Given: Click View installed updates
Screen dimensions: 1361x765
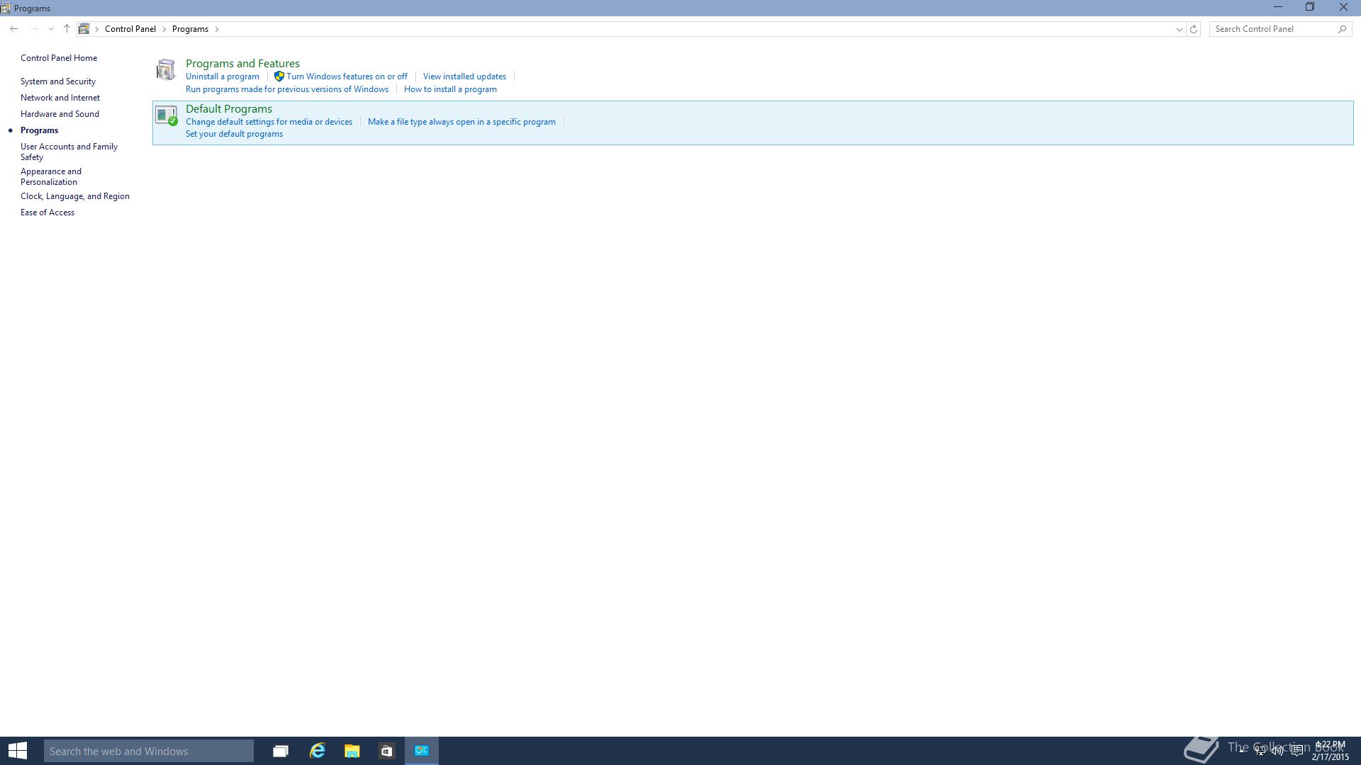Looking at the screenshot, I should [464, 76].
